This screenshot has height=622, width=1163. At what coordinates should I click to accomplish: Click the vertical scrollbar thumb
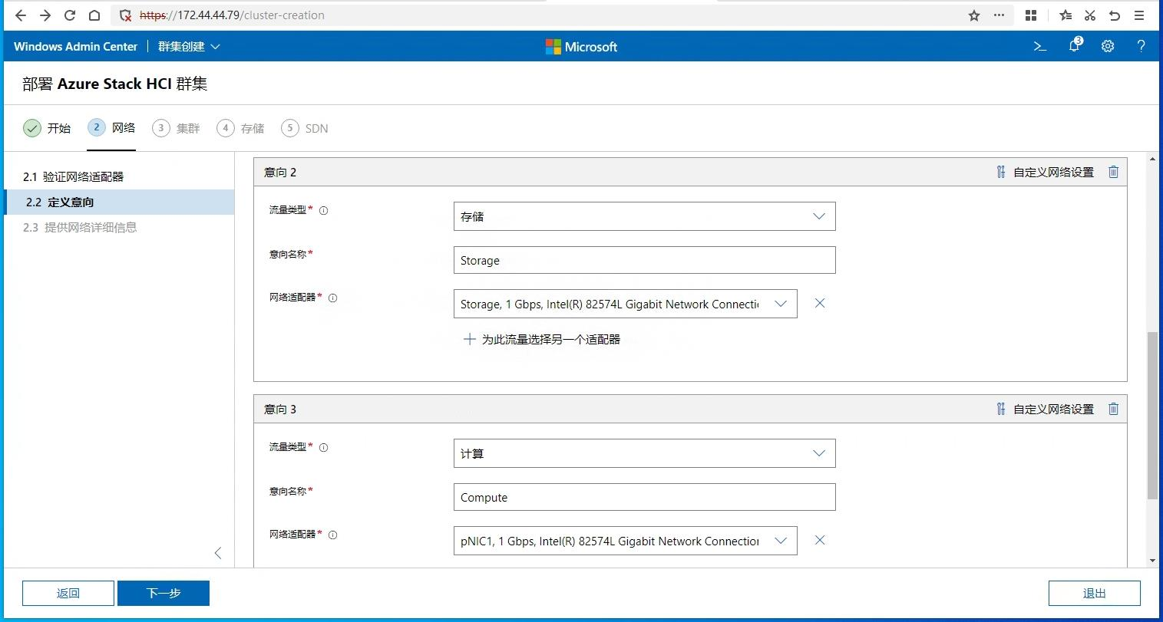tap(1152, 416)
